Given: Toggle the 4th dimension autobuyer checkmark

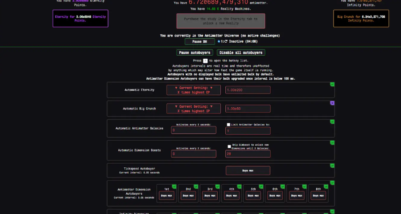Looking at the screenshot, I should pos(239,186).
